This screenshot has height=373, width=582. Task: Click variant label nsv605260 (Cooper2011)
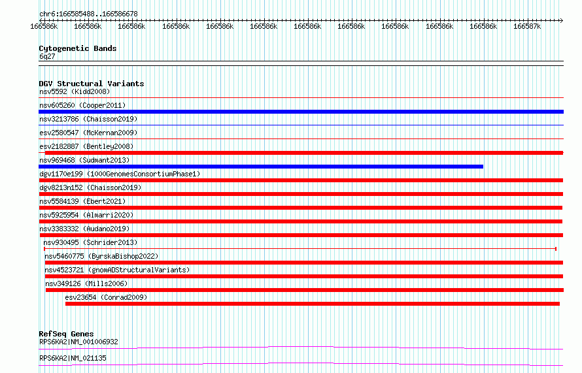click(82, 105)
